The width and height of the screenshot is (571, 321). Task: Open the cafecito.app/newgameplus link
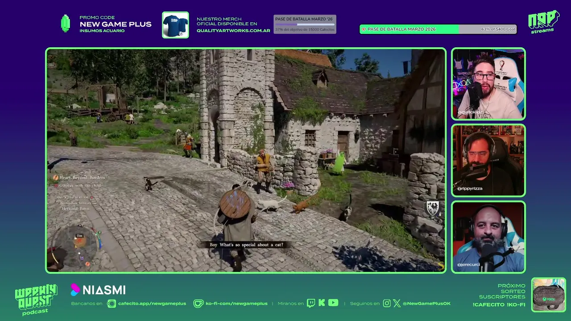coord(152,304)
